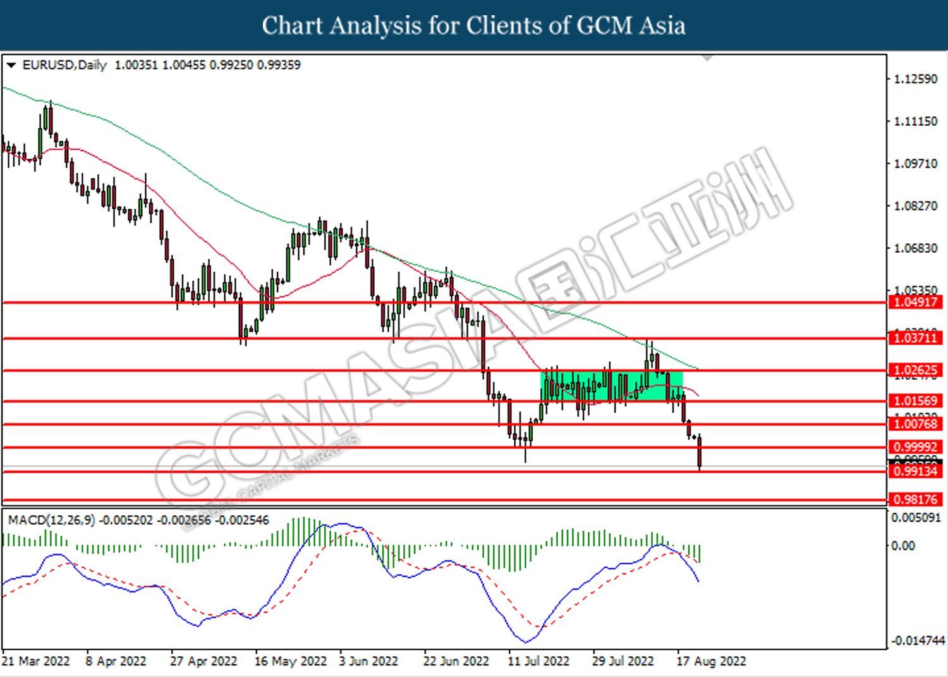Click the 21 Mar 2022 date label
Screen dimensions: 948x677
coord(36,661)
